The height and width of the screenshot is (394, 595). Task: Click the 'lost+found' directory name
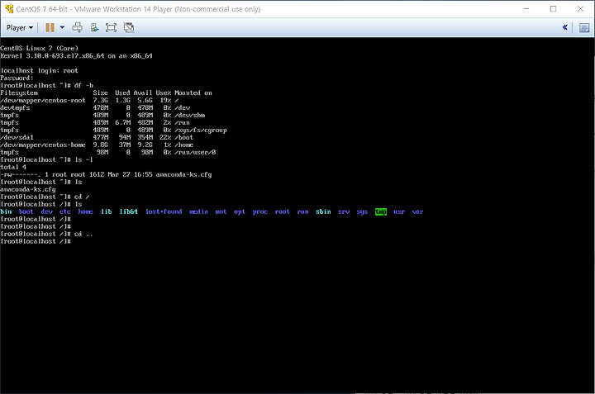(x=164, y=211)
